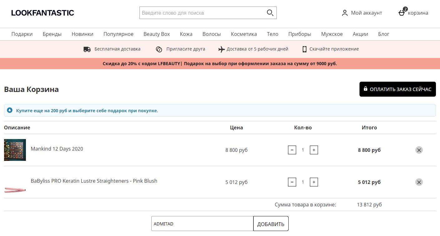Click ОПЛАТИТЬ ЗАКАЗ СЕЙЧАС checkout button
The height and width of the screenshot is (236, 440).
coord(398,89)
